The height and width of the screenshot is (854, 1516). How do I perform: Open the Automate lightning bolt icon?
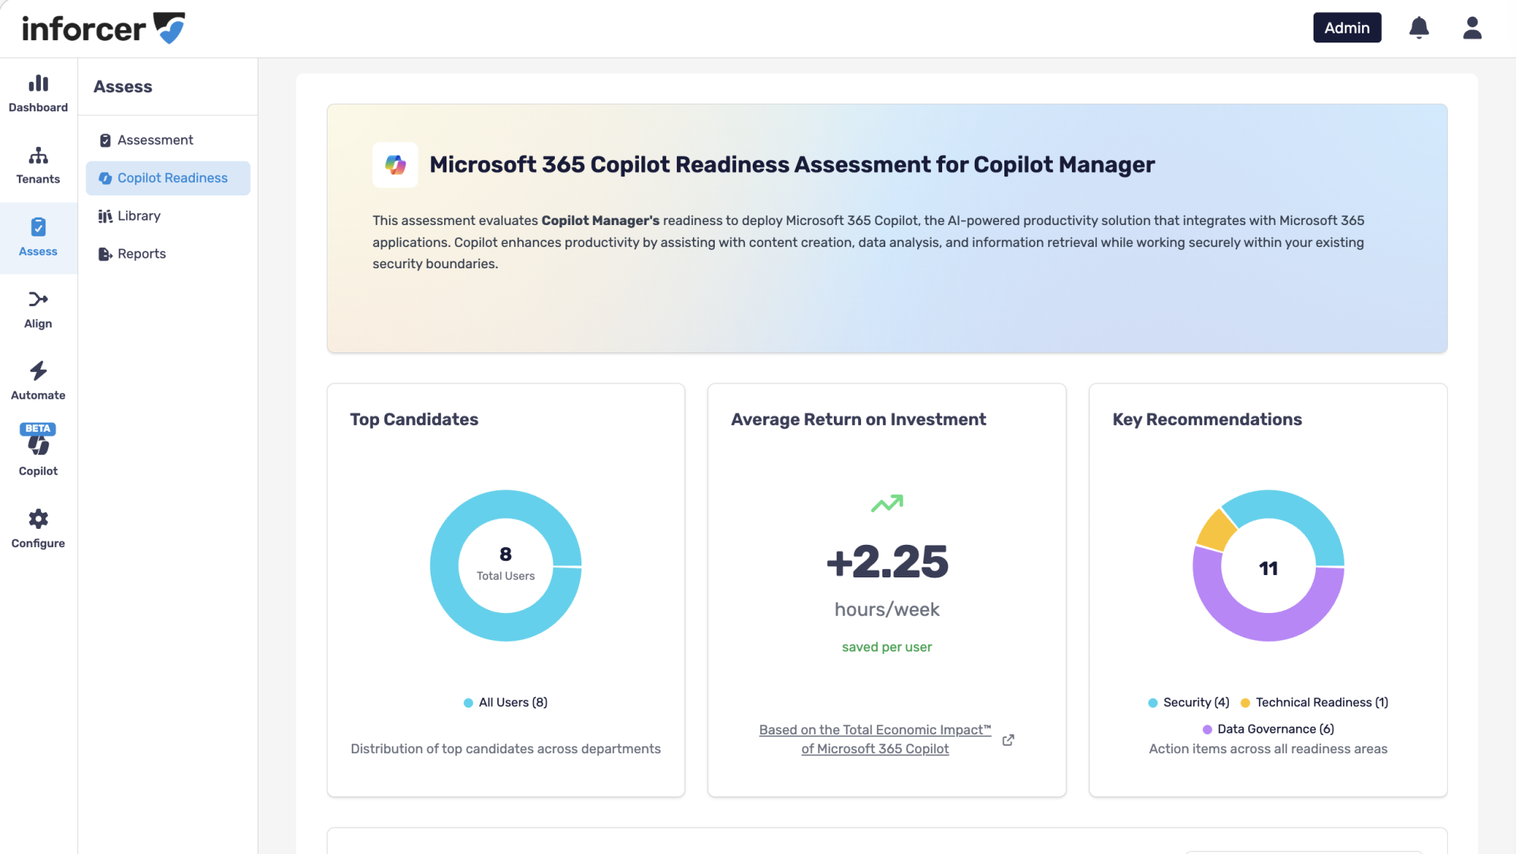point(38,371)
